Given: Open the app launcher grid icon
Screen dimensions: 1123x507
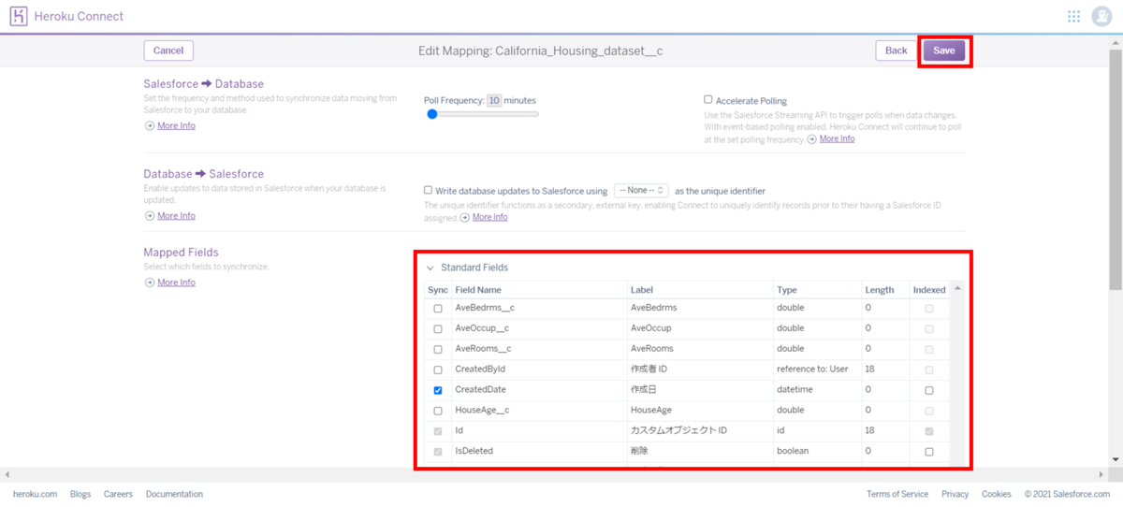Looking at the screenshot, I should click(1073, 17).
